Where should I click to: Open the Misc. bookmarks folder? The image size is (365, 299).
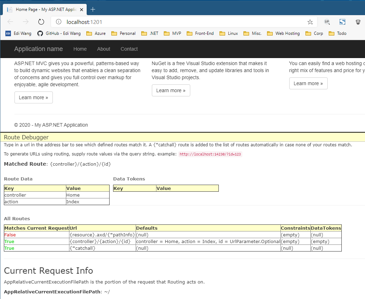(252, 33)
